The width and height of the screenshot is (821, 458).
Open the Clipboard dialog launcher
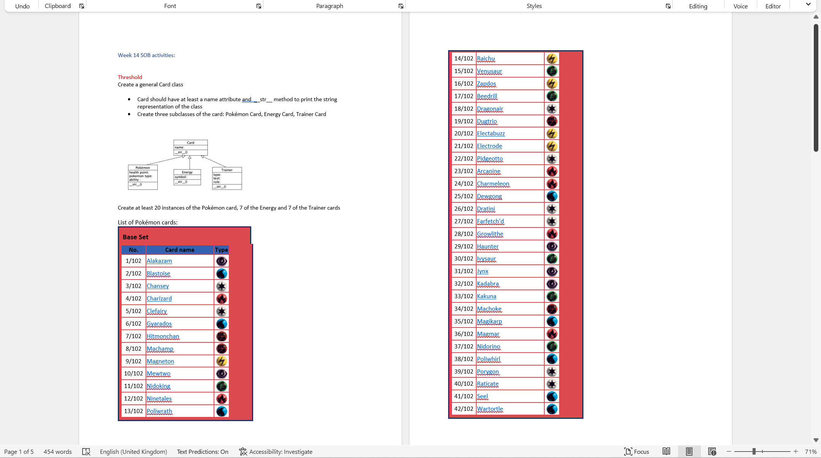81,6
